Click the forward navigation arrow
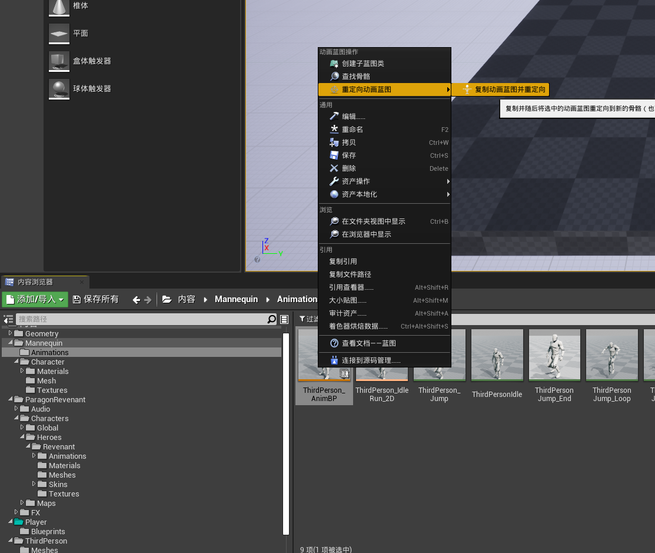 (x=148, y=300)
